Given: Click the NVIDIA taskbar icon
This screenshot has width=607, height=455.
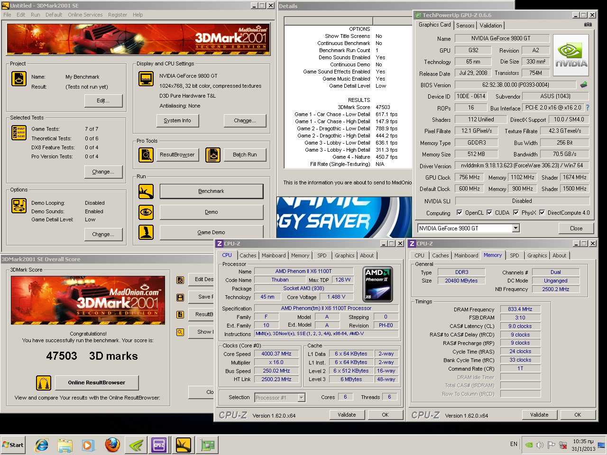Looking at the screenshot, I should coord(136,445).
